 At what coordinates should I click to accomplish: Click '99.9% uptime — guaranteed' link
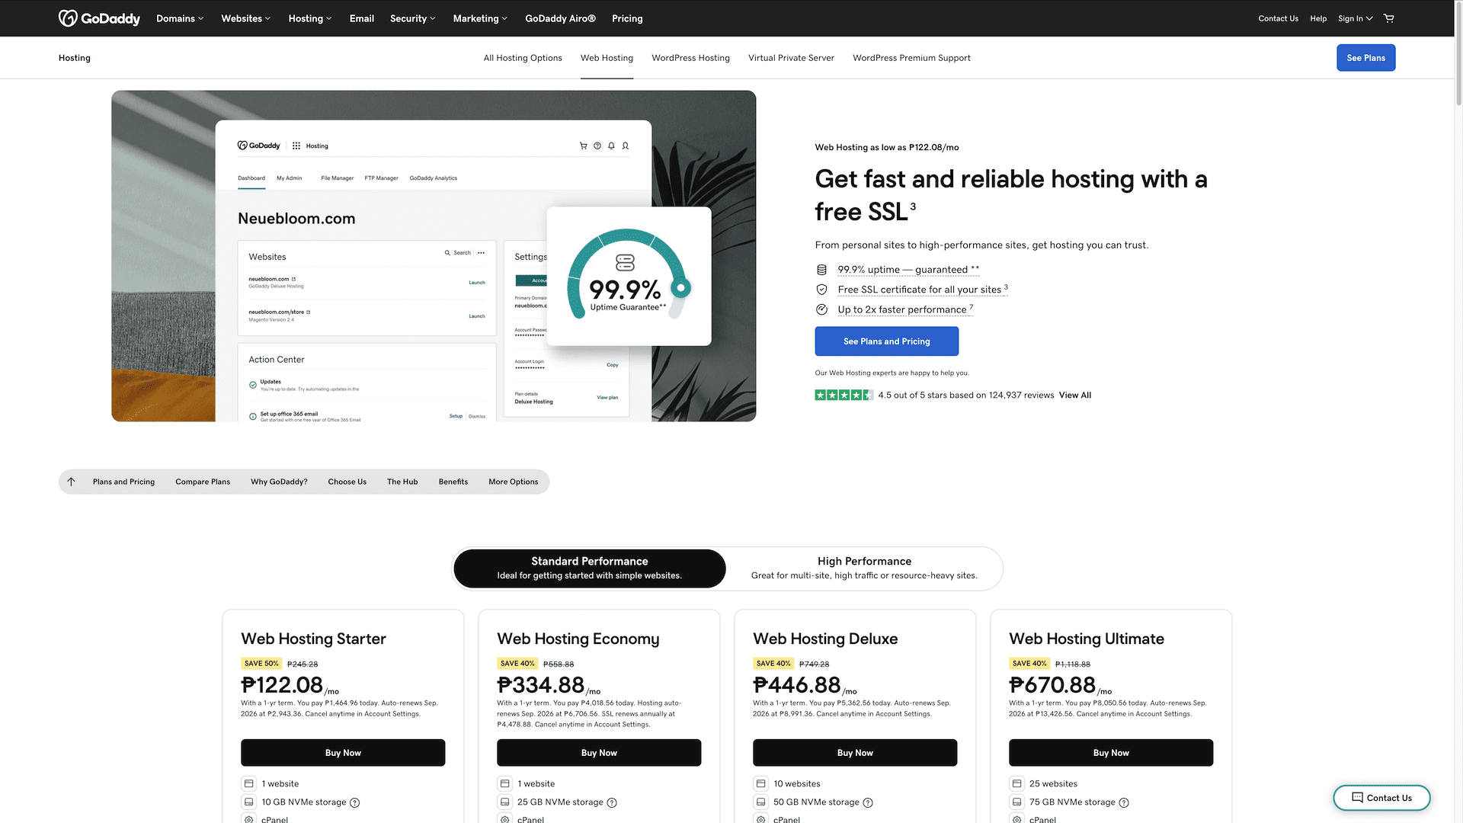point(908,270)
